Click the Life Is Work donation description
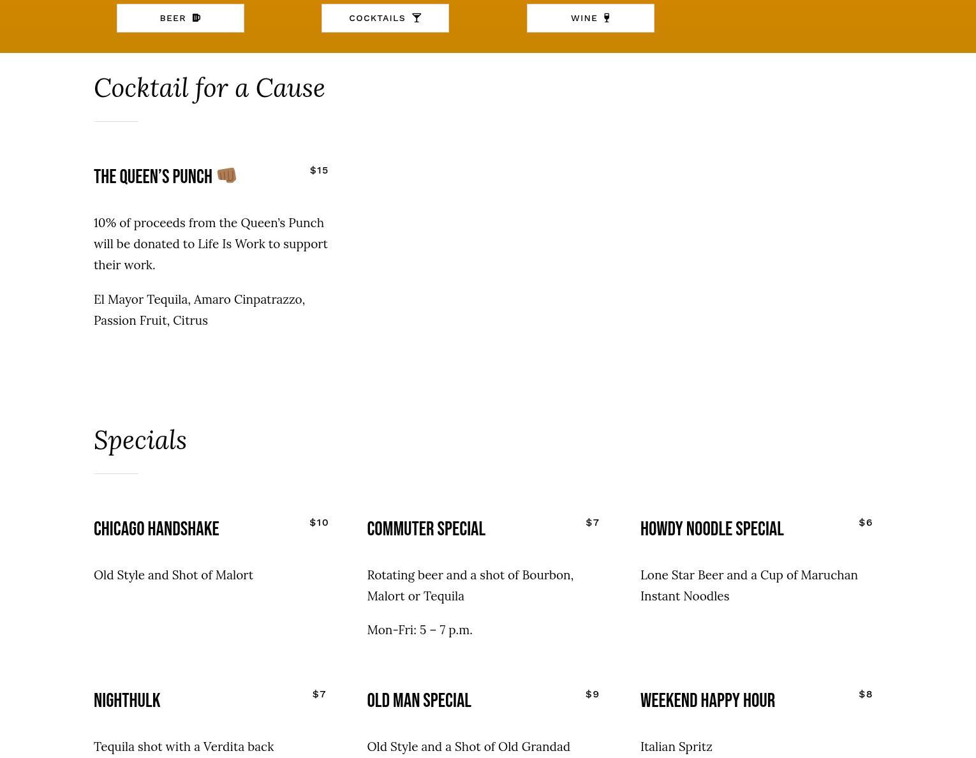The height and width of the screenshot is (758, 976). coord(211,244)
